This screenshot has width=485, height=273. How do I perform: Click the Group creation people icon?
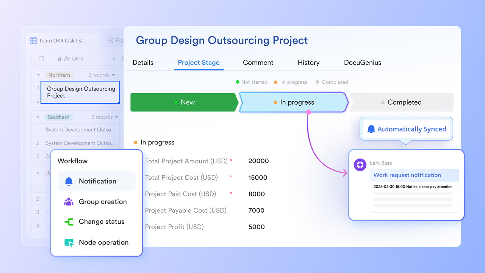pos(69,202)
